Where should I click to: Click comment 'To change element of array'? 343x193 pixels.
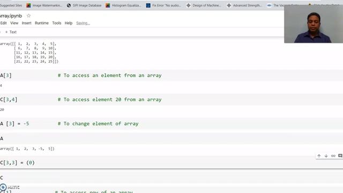[x=98, y=124]
